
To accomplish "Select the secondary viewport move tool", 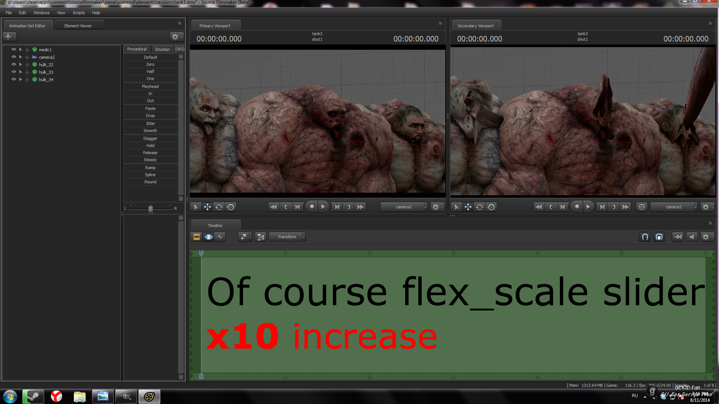I will pos(468,207).
